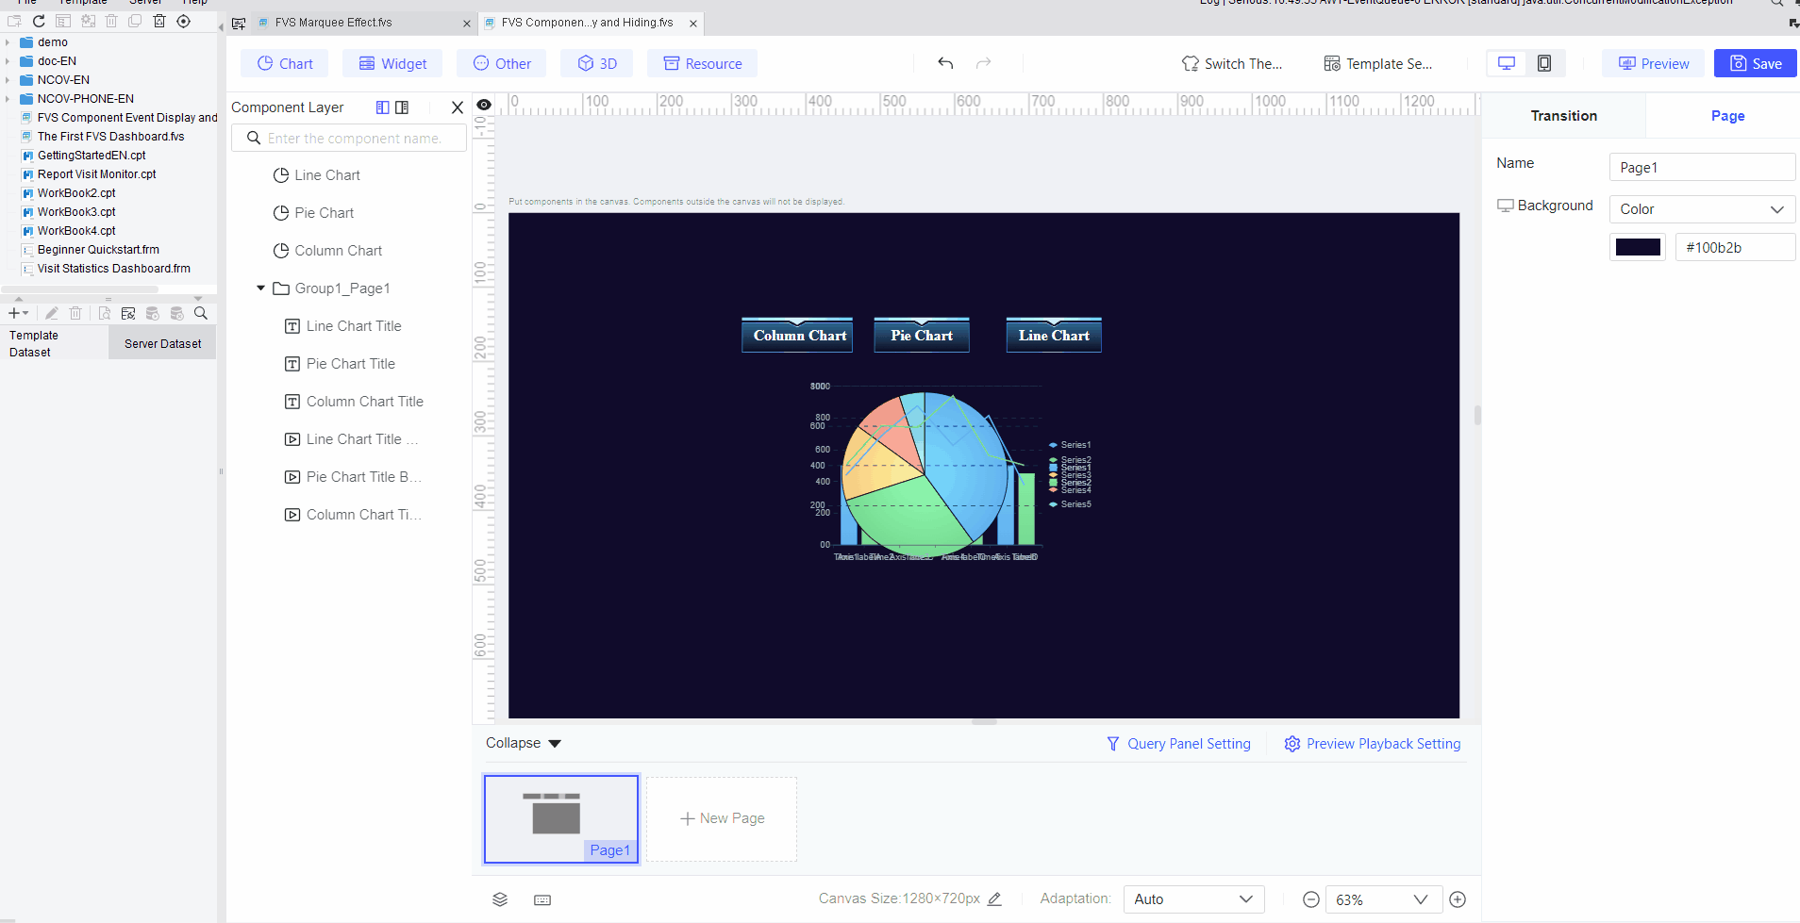Screen dimensions: 1800x923
Task: Open the Background Color type dropdown
Action: [1702, 209]
